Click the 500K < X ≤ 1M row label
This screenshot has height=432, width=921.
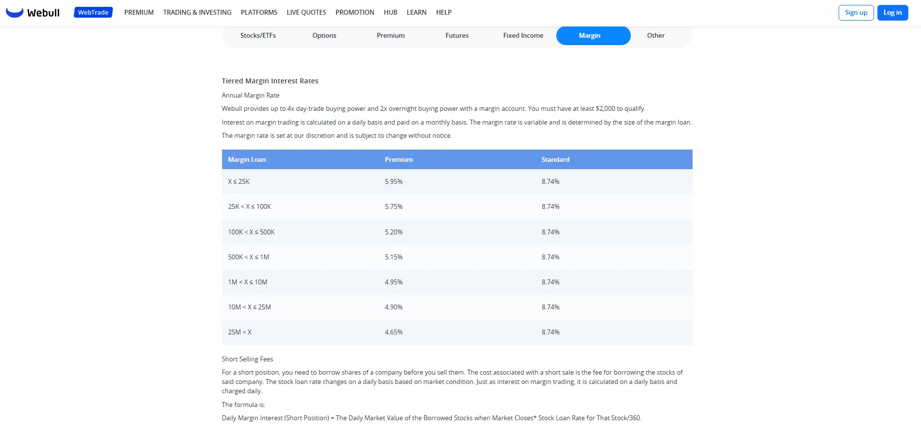pos(249,257)
